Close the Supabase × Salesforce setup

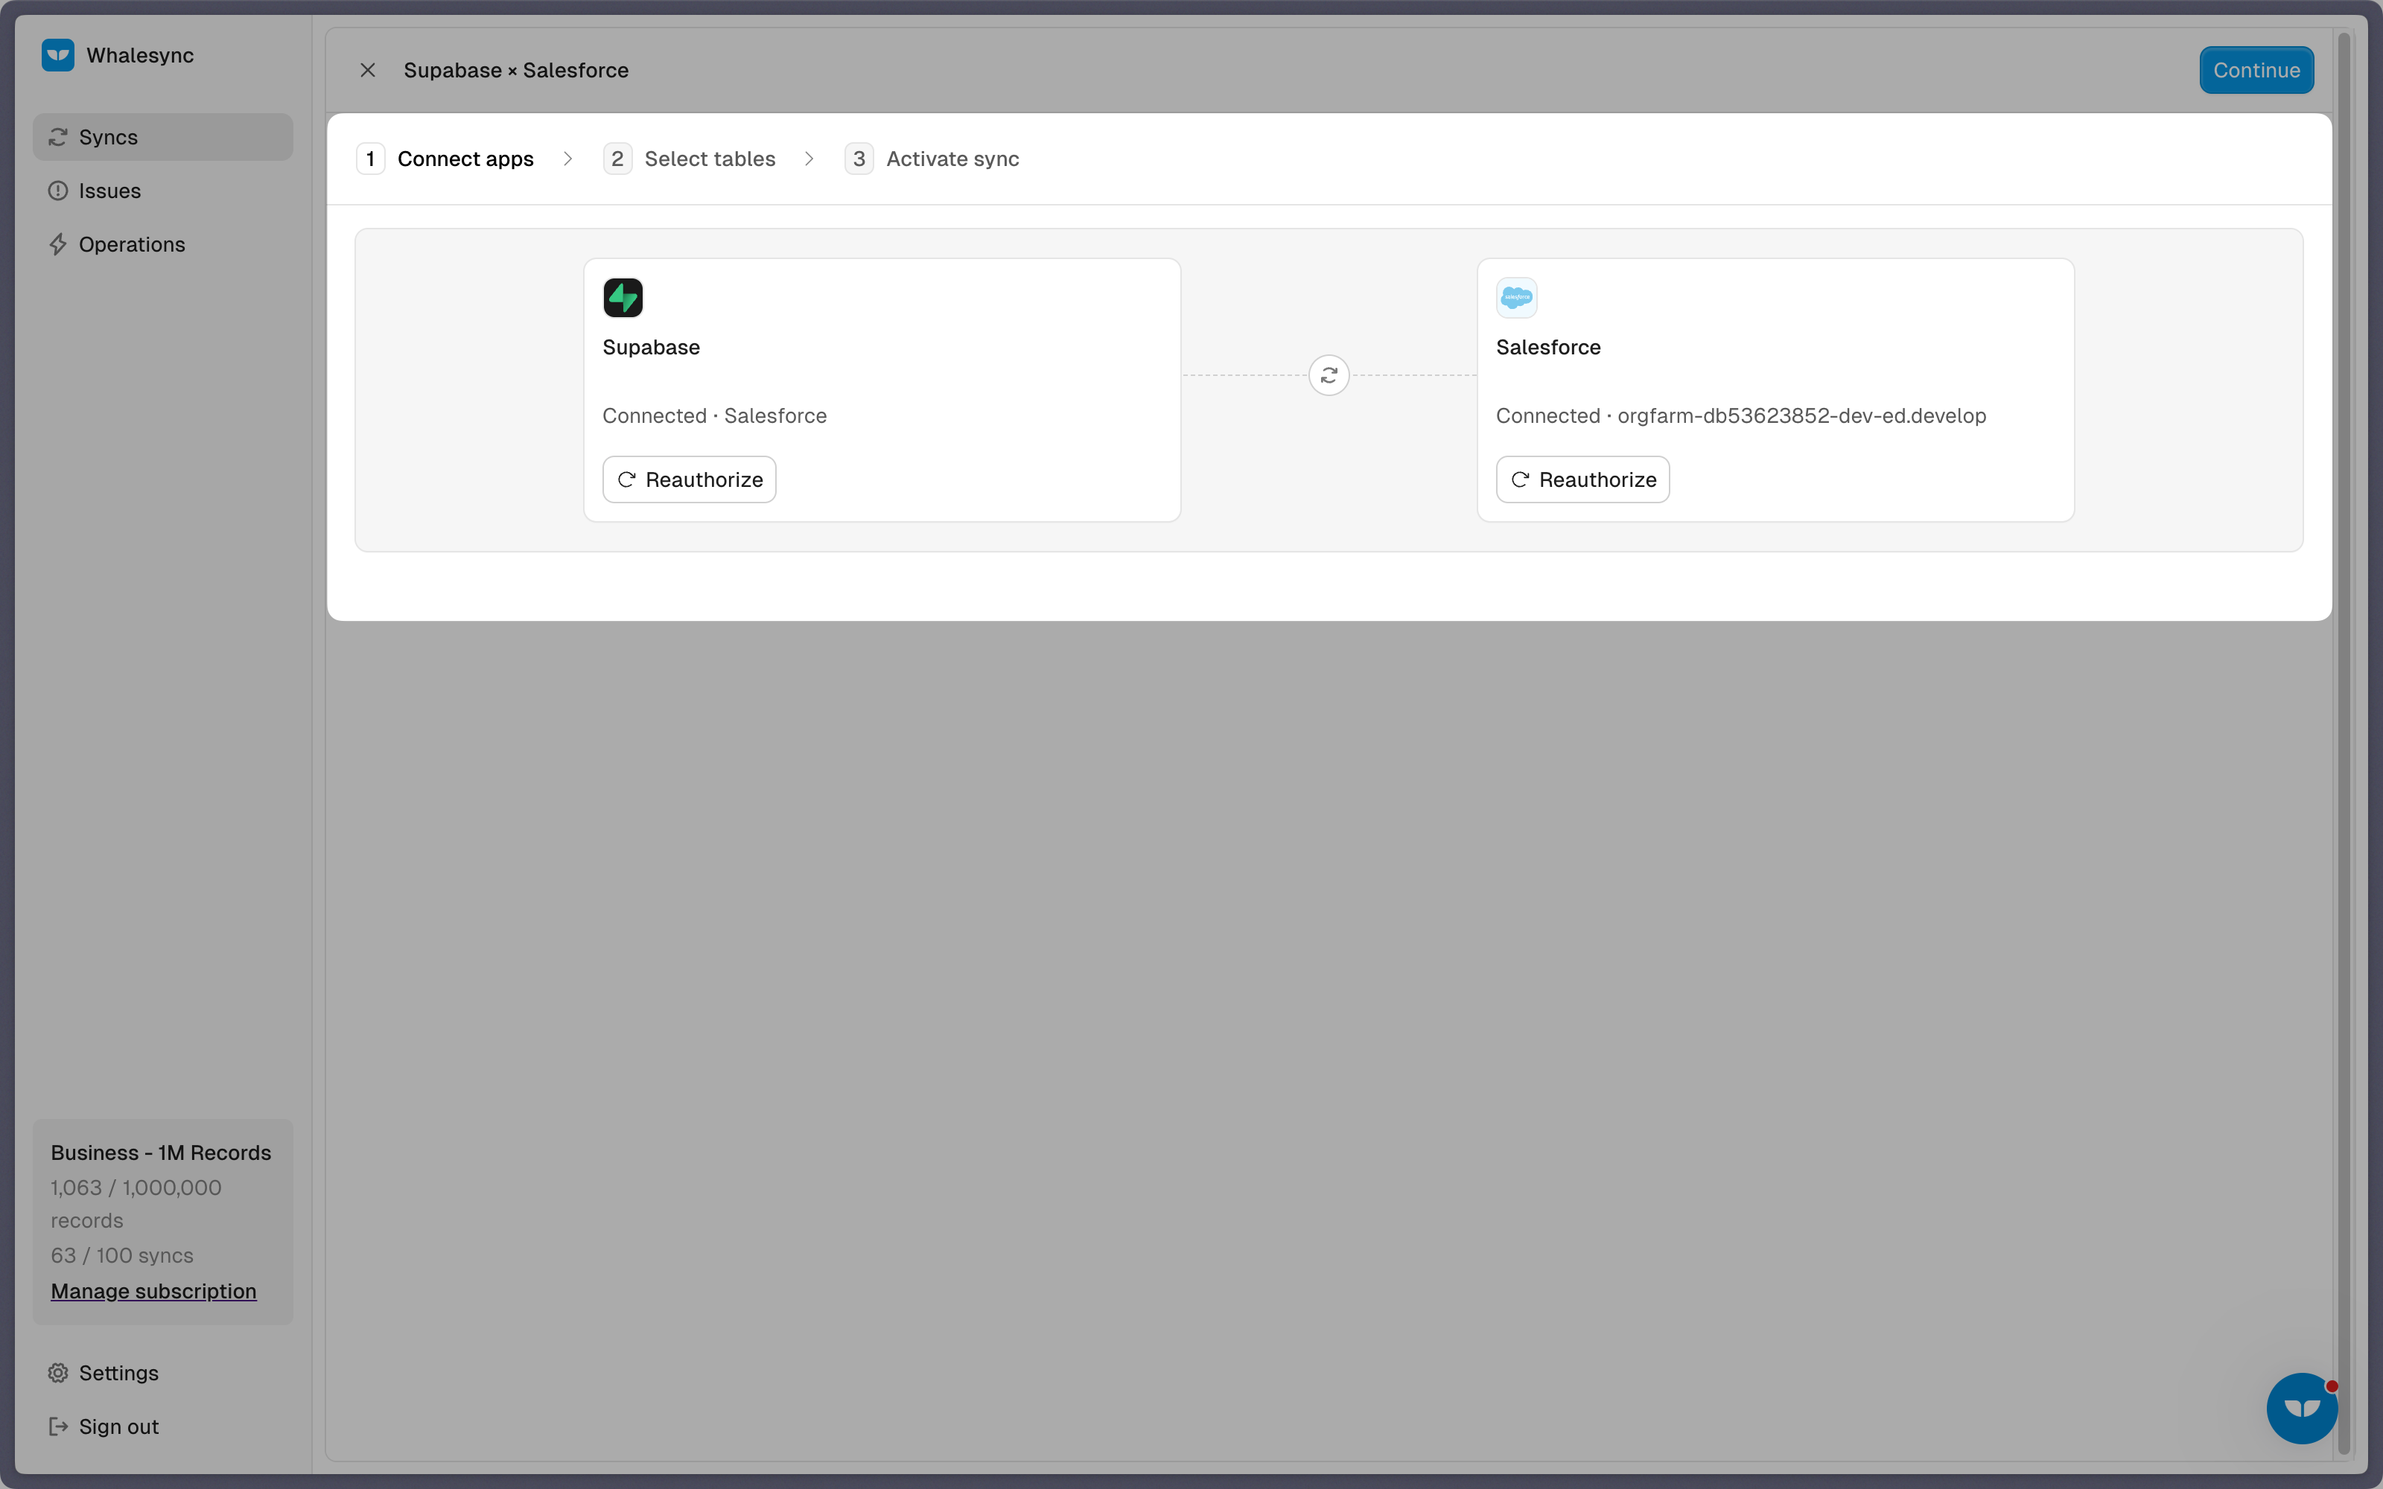[367, 70]
